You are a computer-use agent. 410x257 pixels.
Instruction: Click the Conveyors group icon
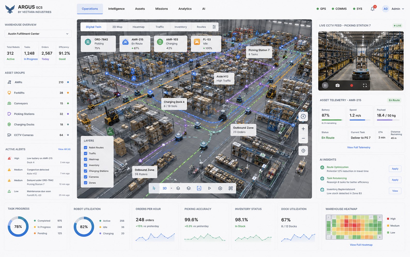pos(9,103)
